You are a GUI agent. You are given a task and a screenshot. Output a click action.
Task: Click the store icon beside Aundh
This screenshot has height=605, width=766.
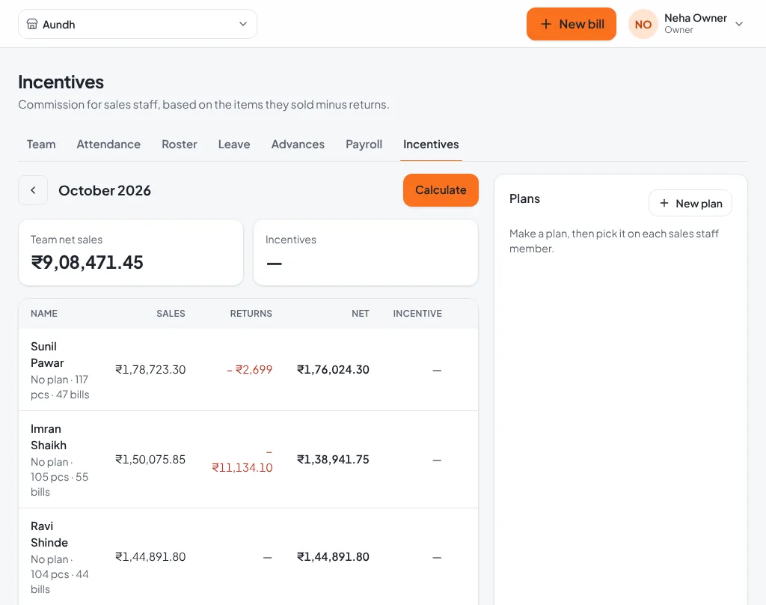point(32,24)
